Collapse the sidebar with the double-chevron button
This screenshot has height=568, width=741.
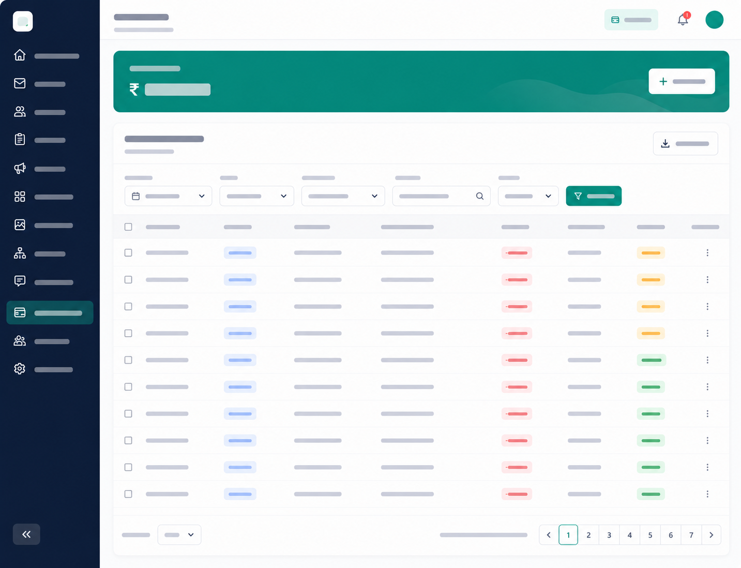[26, 534]
